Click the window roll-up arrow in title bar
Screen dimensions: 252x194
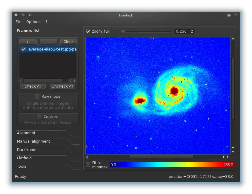(23, 15)
